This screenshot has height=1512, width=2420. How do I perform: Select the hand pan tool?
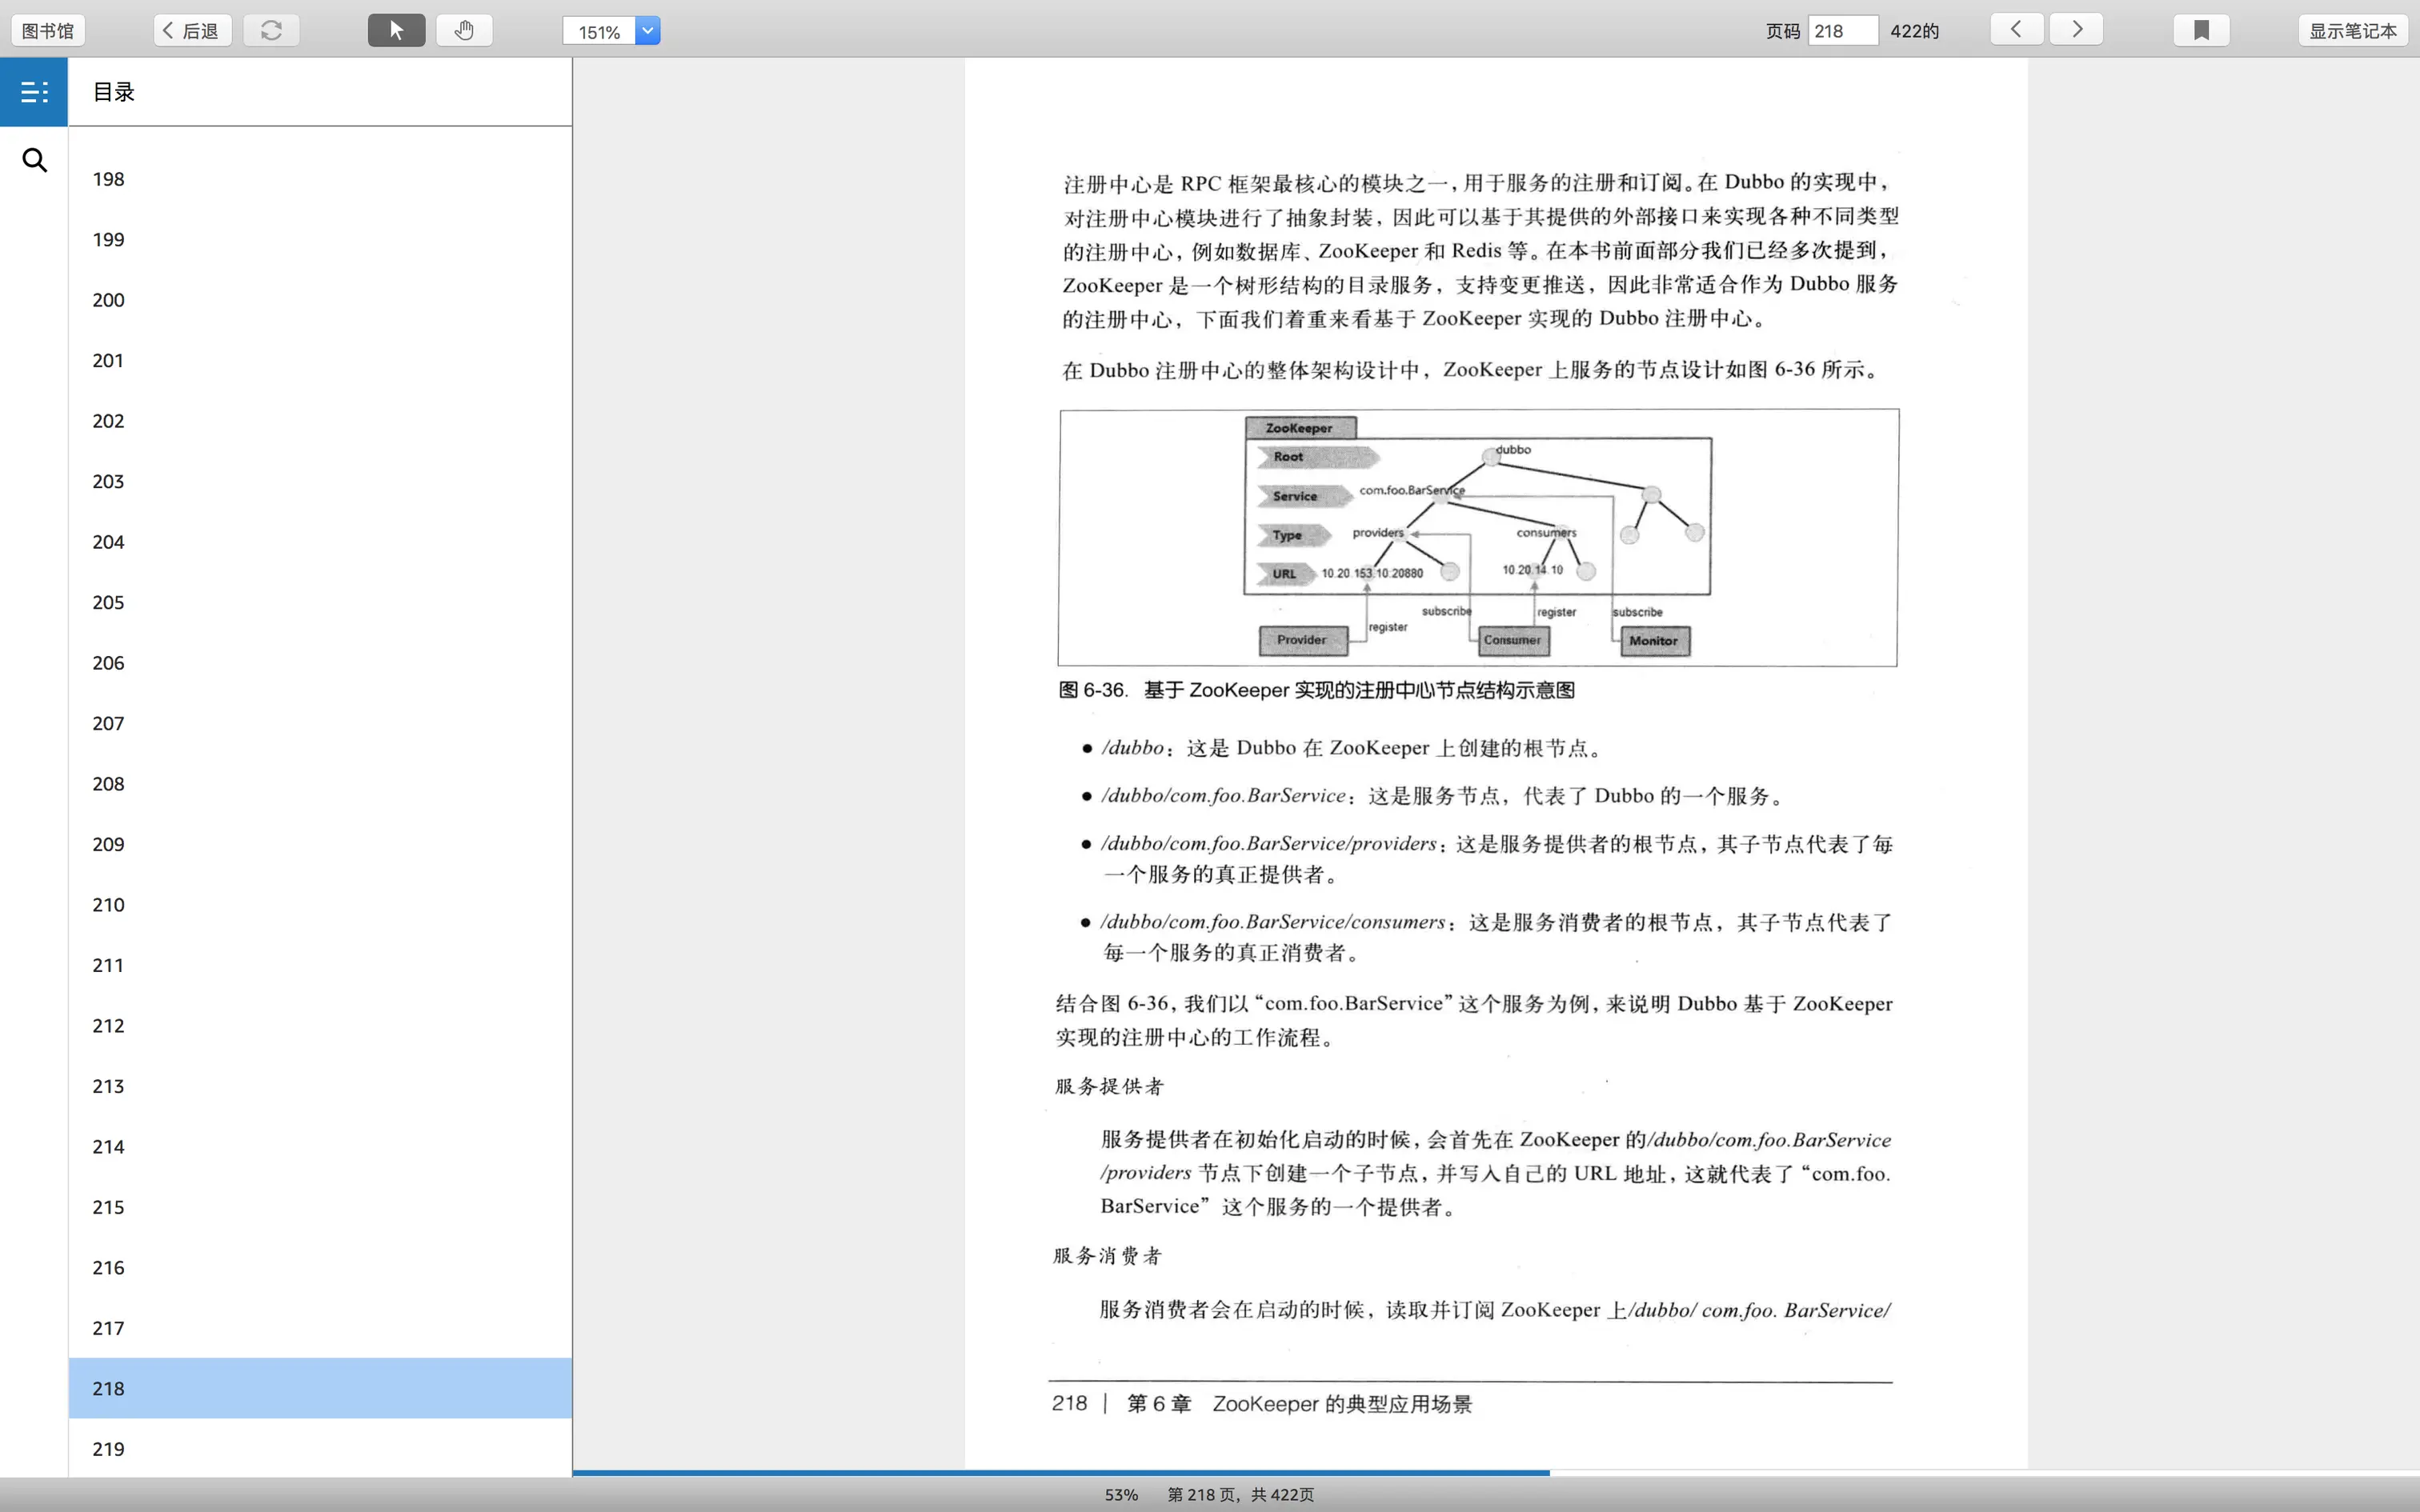[464, 30]
